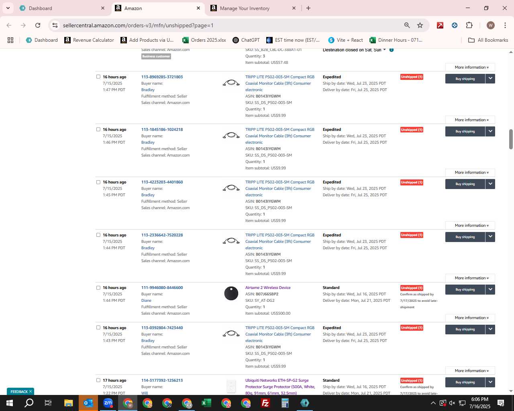The width and height of the screenshot is (514, 411).
Task: Close the Amazon tab
Action: click(x=198, y=8)
